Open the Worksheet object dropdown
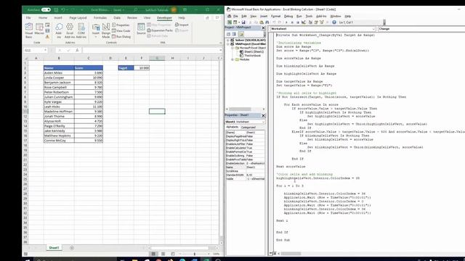 373,29
